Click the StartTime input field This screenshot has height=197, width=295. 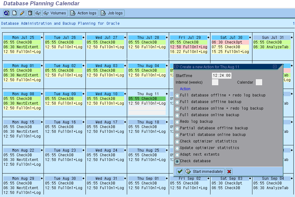point(222,75)
